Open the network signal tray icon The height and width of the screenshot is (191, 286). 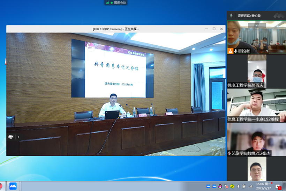250,186
